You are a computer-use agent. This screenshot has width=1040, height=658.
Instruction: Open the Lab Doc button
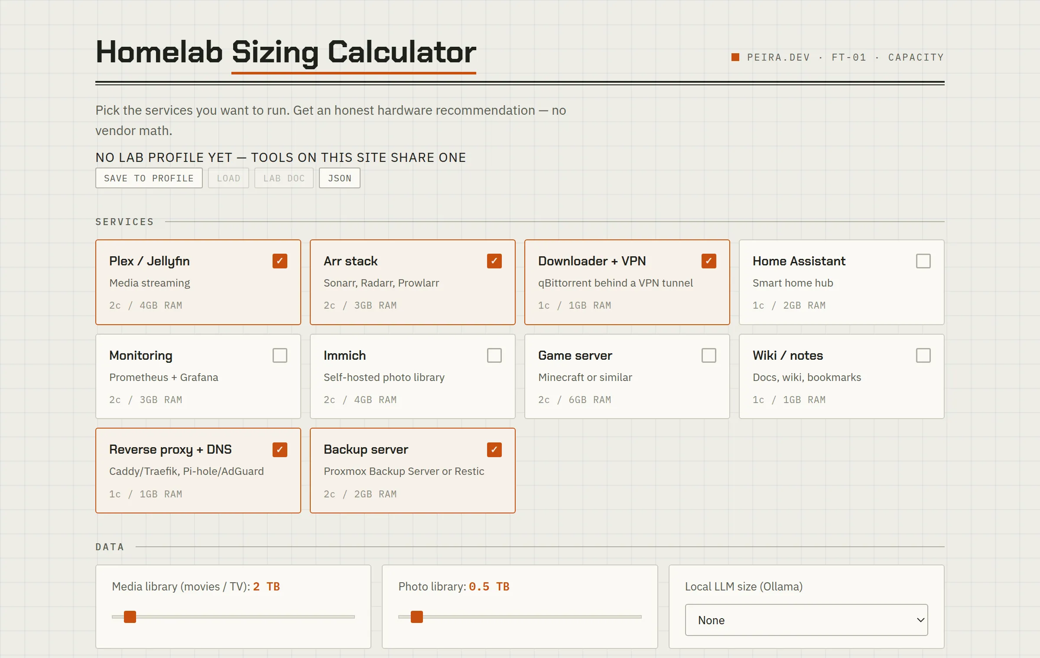click(x=284, y=178)
